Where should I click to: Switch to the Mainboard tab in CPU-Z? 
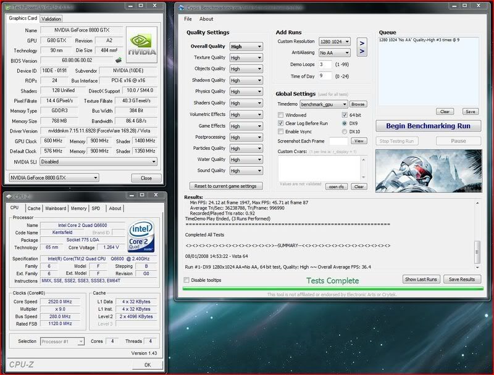[56, 208]
